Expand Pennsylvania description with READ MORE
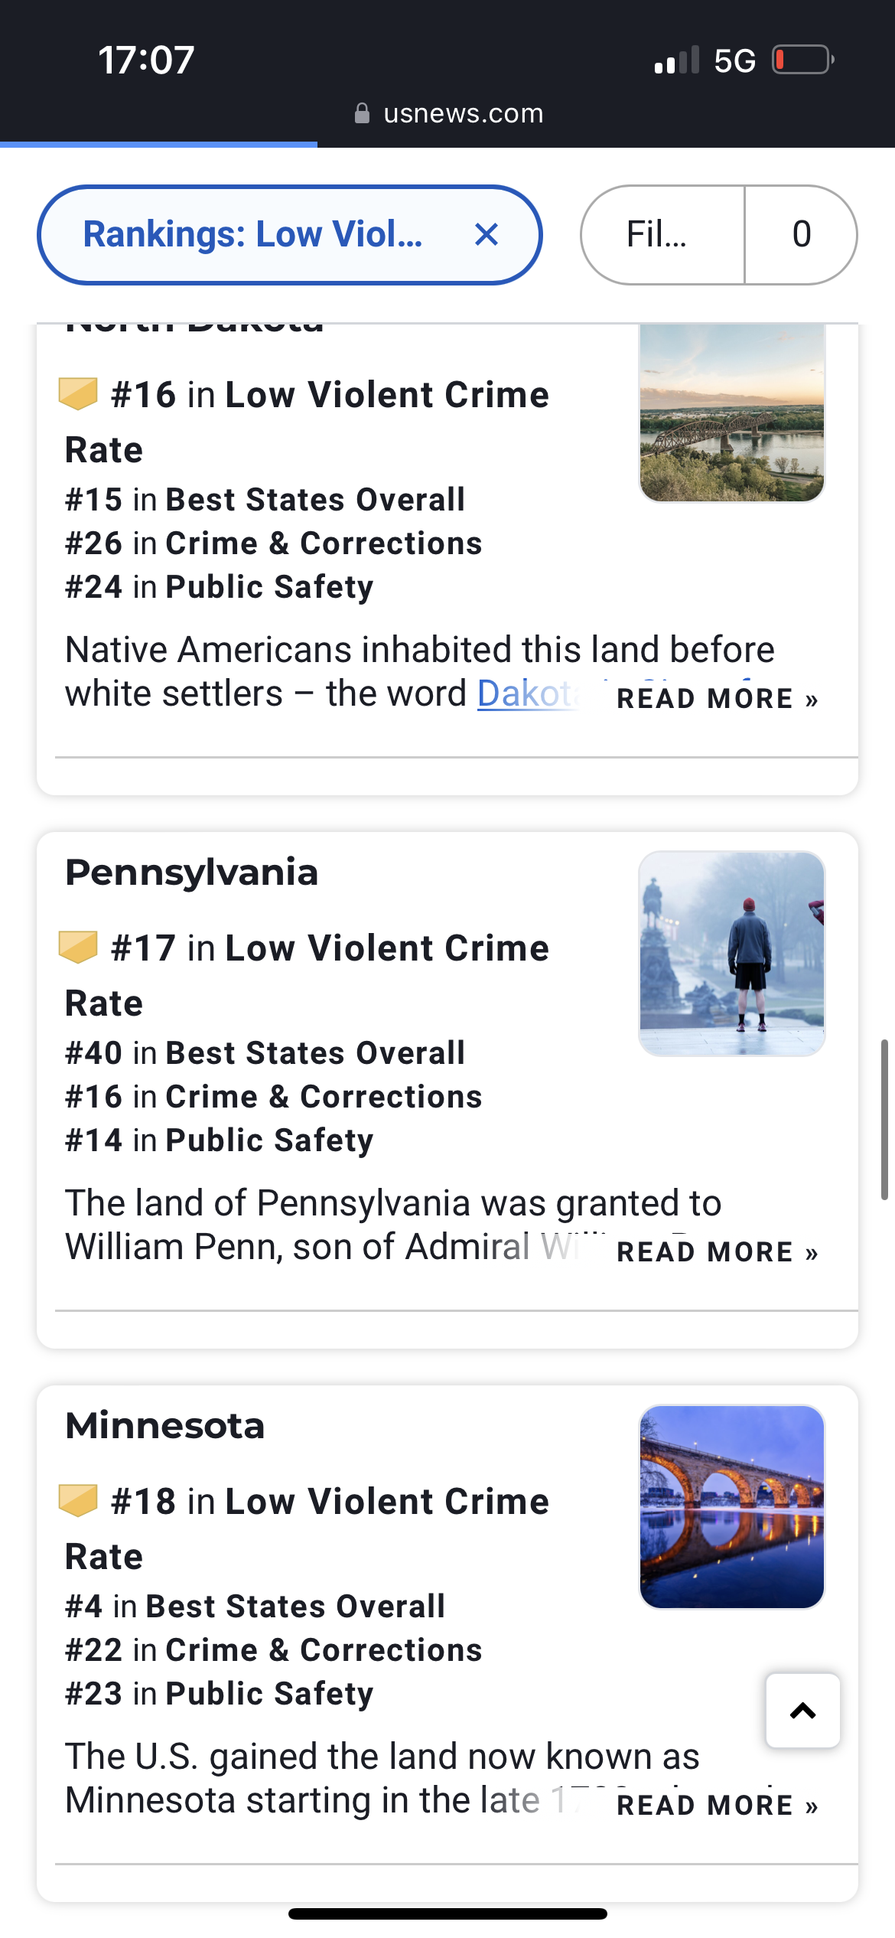This screenshot has height=1938, width=895. click(x=718, y=1252)
